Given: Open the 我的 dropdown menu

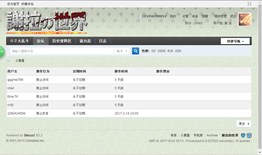Looking at the screenshot, I should tap(173, 16).
